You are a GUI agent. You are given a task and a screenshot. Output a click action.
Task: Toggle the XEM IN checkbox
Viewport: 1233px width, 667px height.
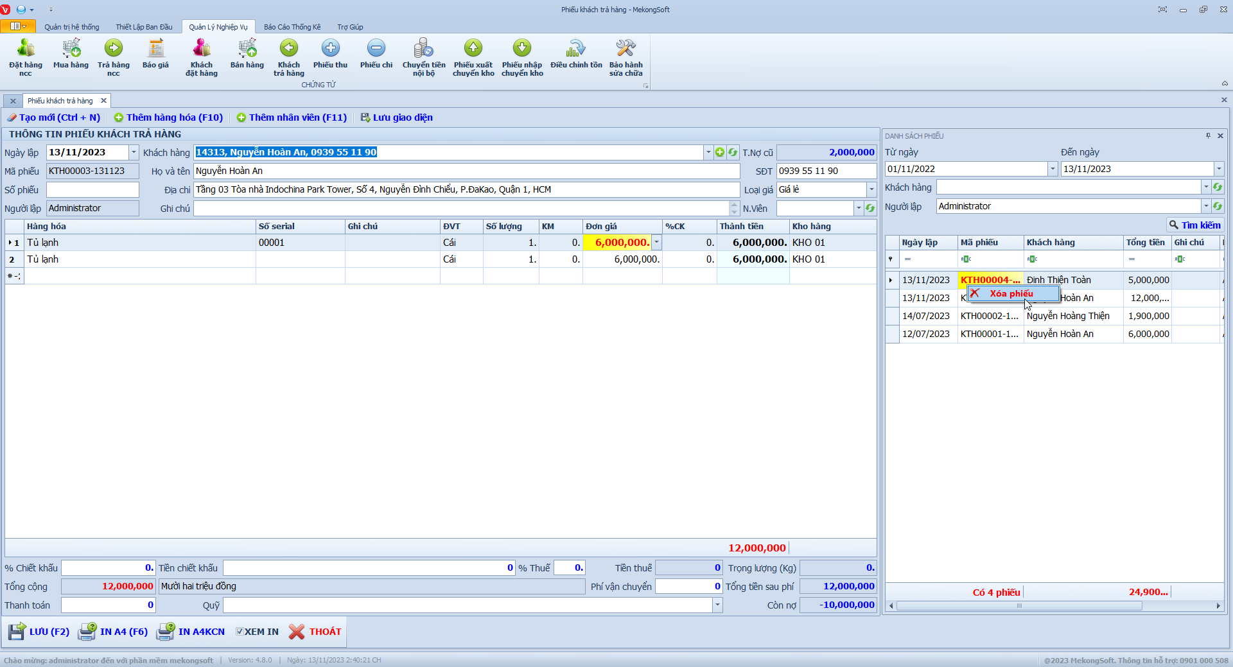[x=240, y=632]
